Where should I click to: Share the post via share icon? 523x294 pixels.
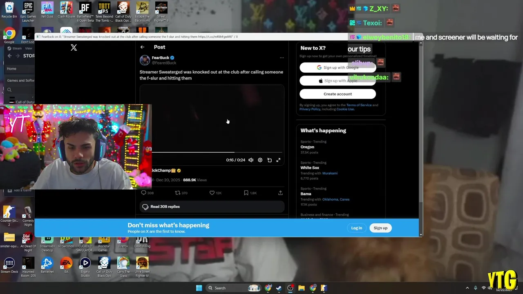(x=280, y=193)
